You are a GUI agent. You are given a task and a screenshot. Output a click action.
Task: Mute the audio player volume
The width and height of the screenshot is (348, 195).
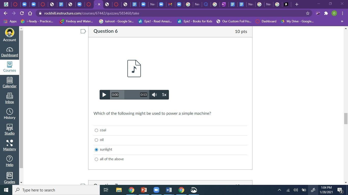click(154, 95)
